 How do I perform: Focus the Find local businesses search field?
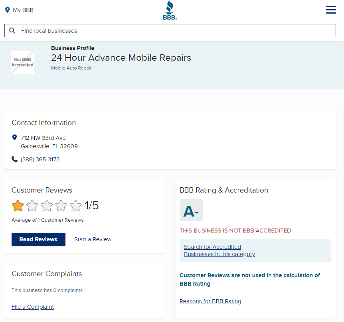[x=170, y=30]
